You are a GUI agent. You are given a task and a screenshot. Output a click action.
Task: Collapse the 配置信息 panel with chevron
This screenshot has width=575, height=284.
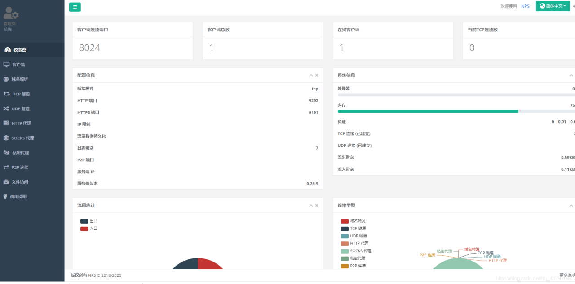coord(311,75)
